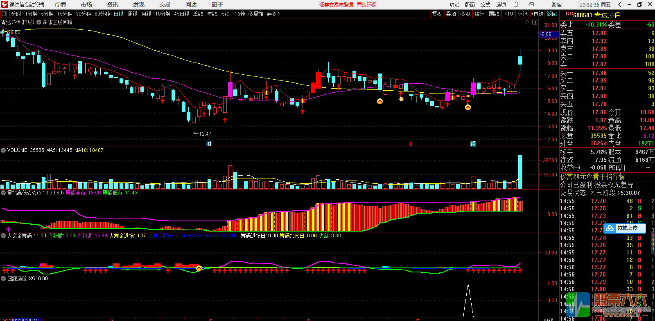Image resolution: width=655 pixels, height=321 pixels.
Task: Click the blue 财 marker below chart
Action: click(209, 144)
